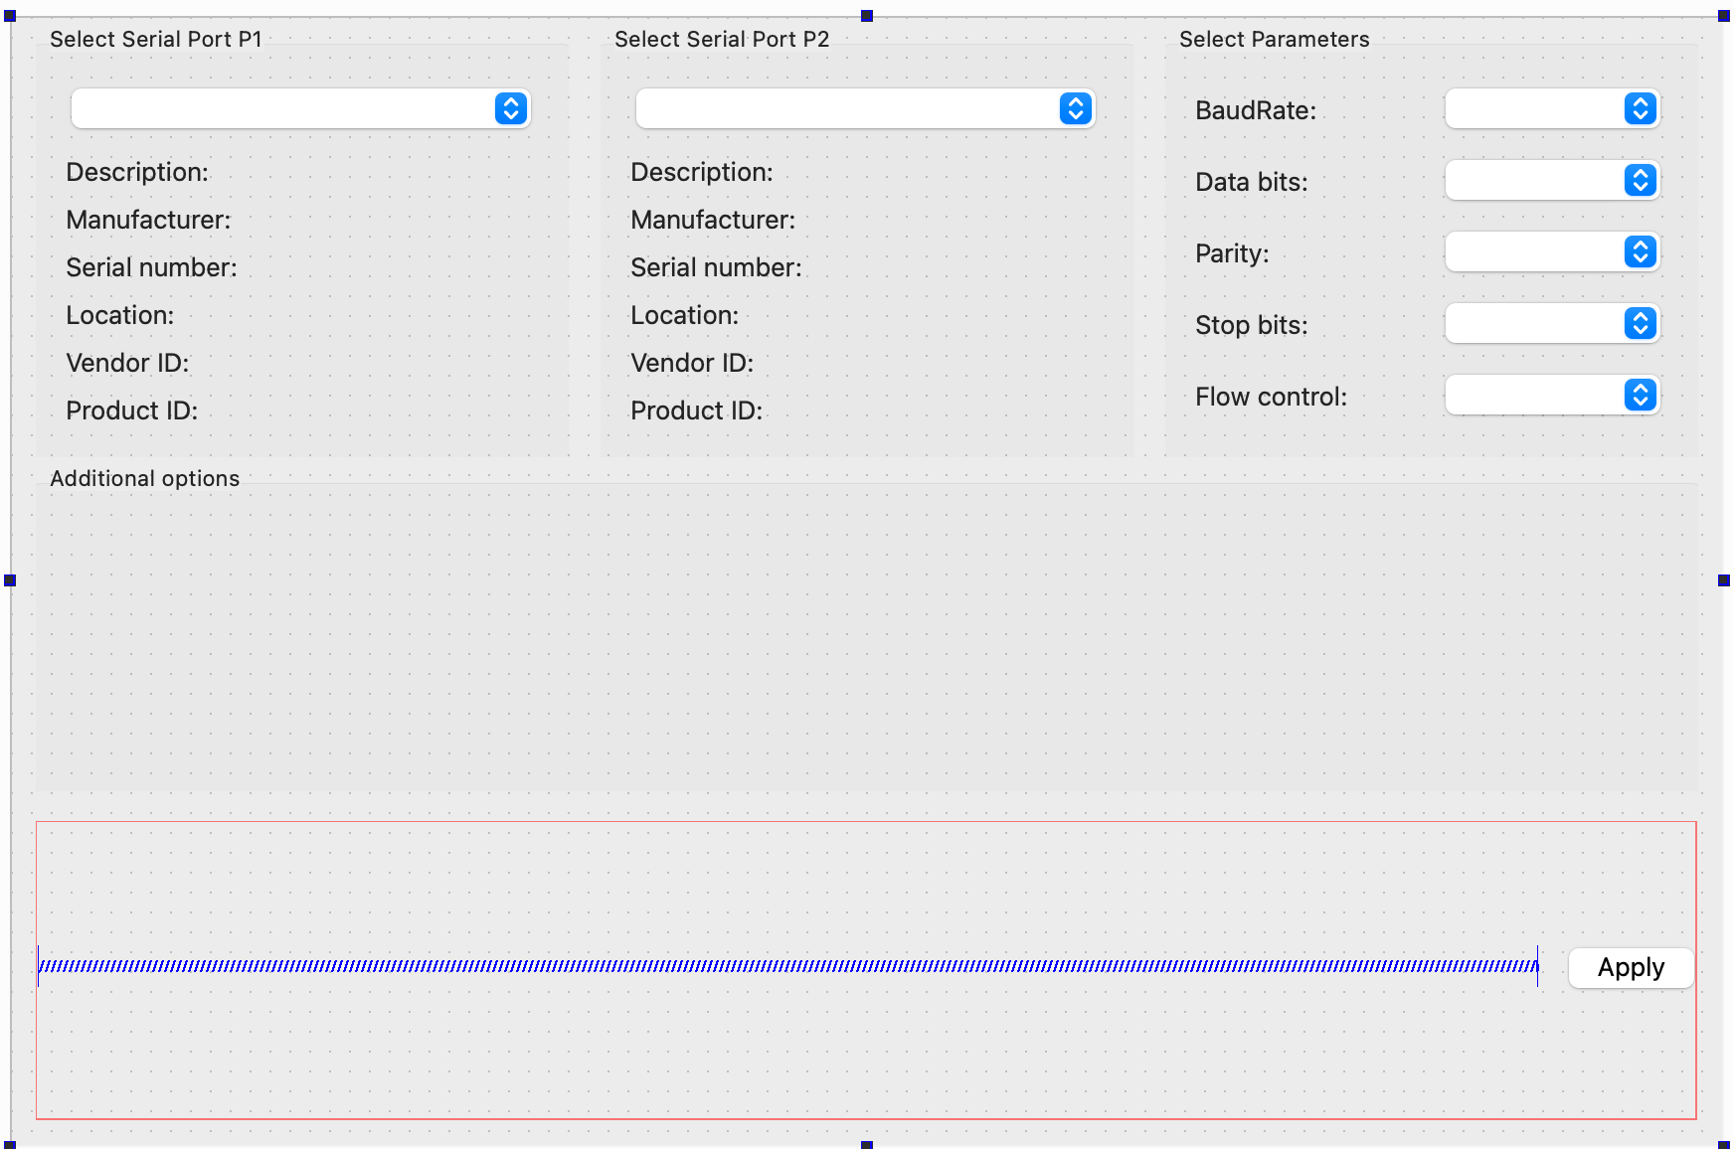Click the Data bits selector arrows
Image resolution: width=1734 pixels, height=1149 pixels.
coord(1639,181)
